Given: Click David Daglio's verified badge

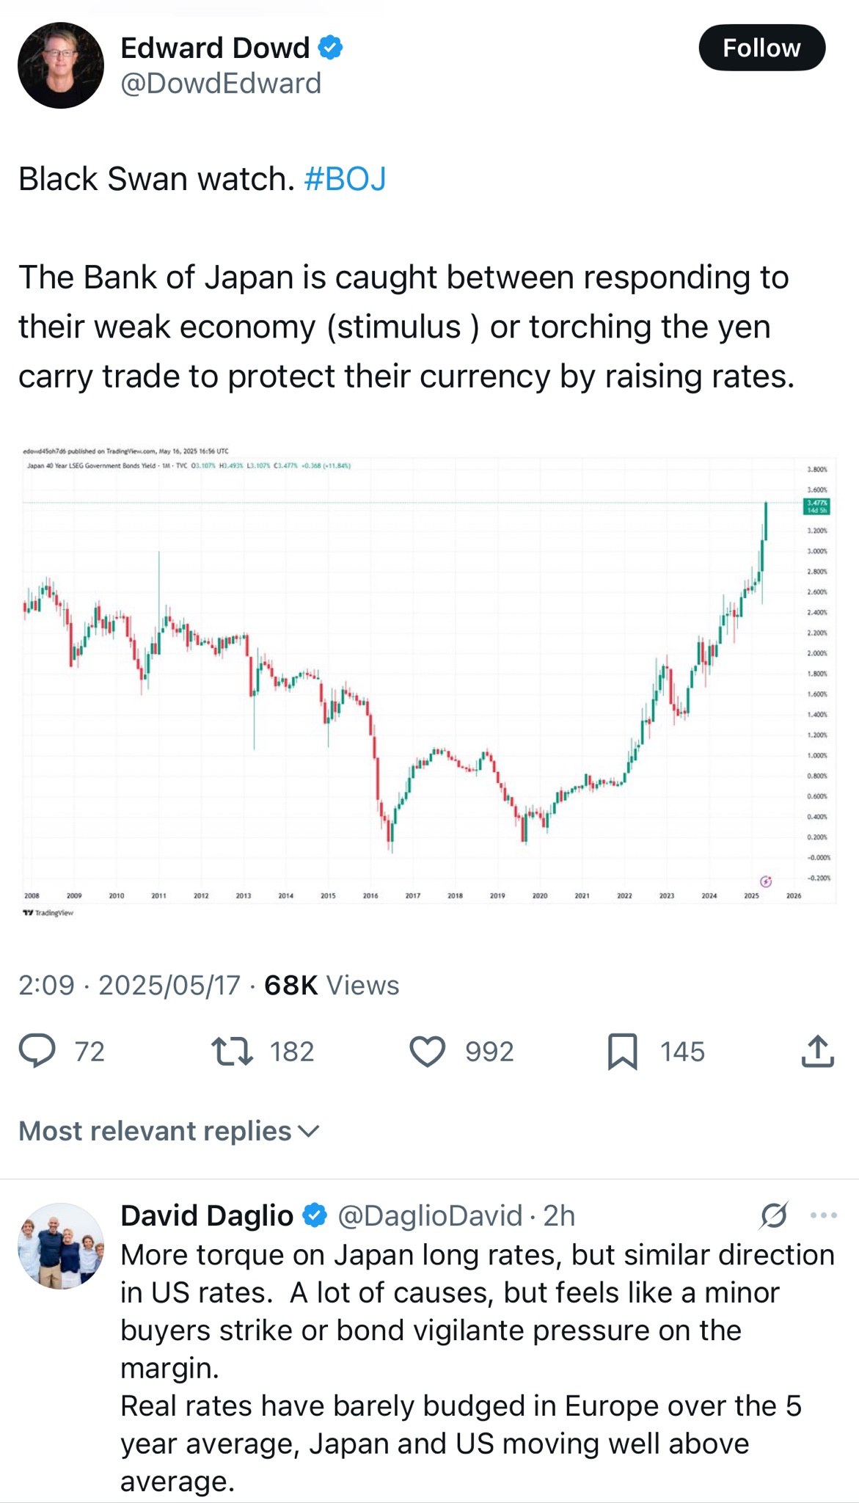Looking at the screenshot, I should [315, 1215].
